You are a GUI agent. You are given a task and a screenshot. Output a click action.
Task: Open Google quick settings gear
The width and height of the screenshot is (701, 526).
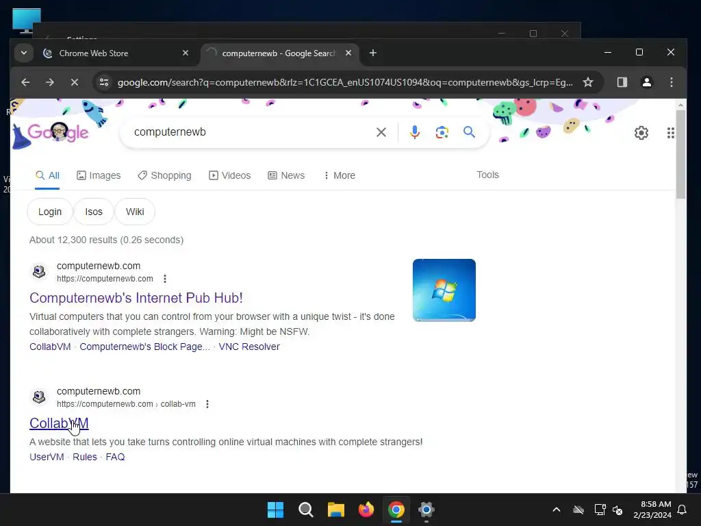tap(641, 133)
